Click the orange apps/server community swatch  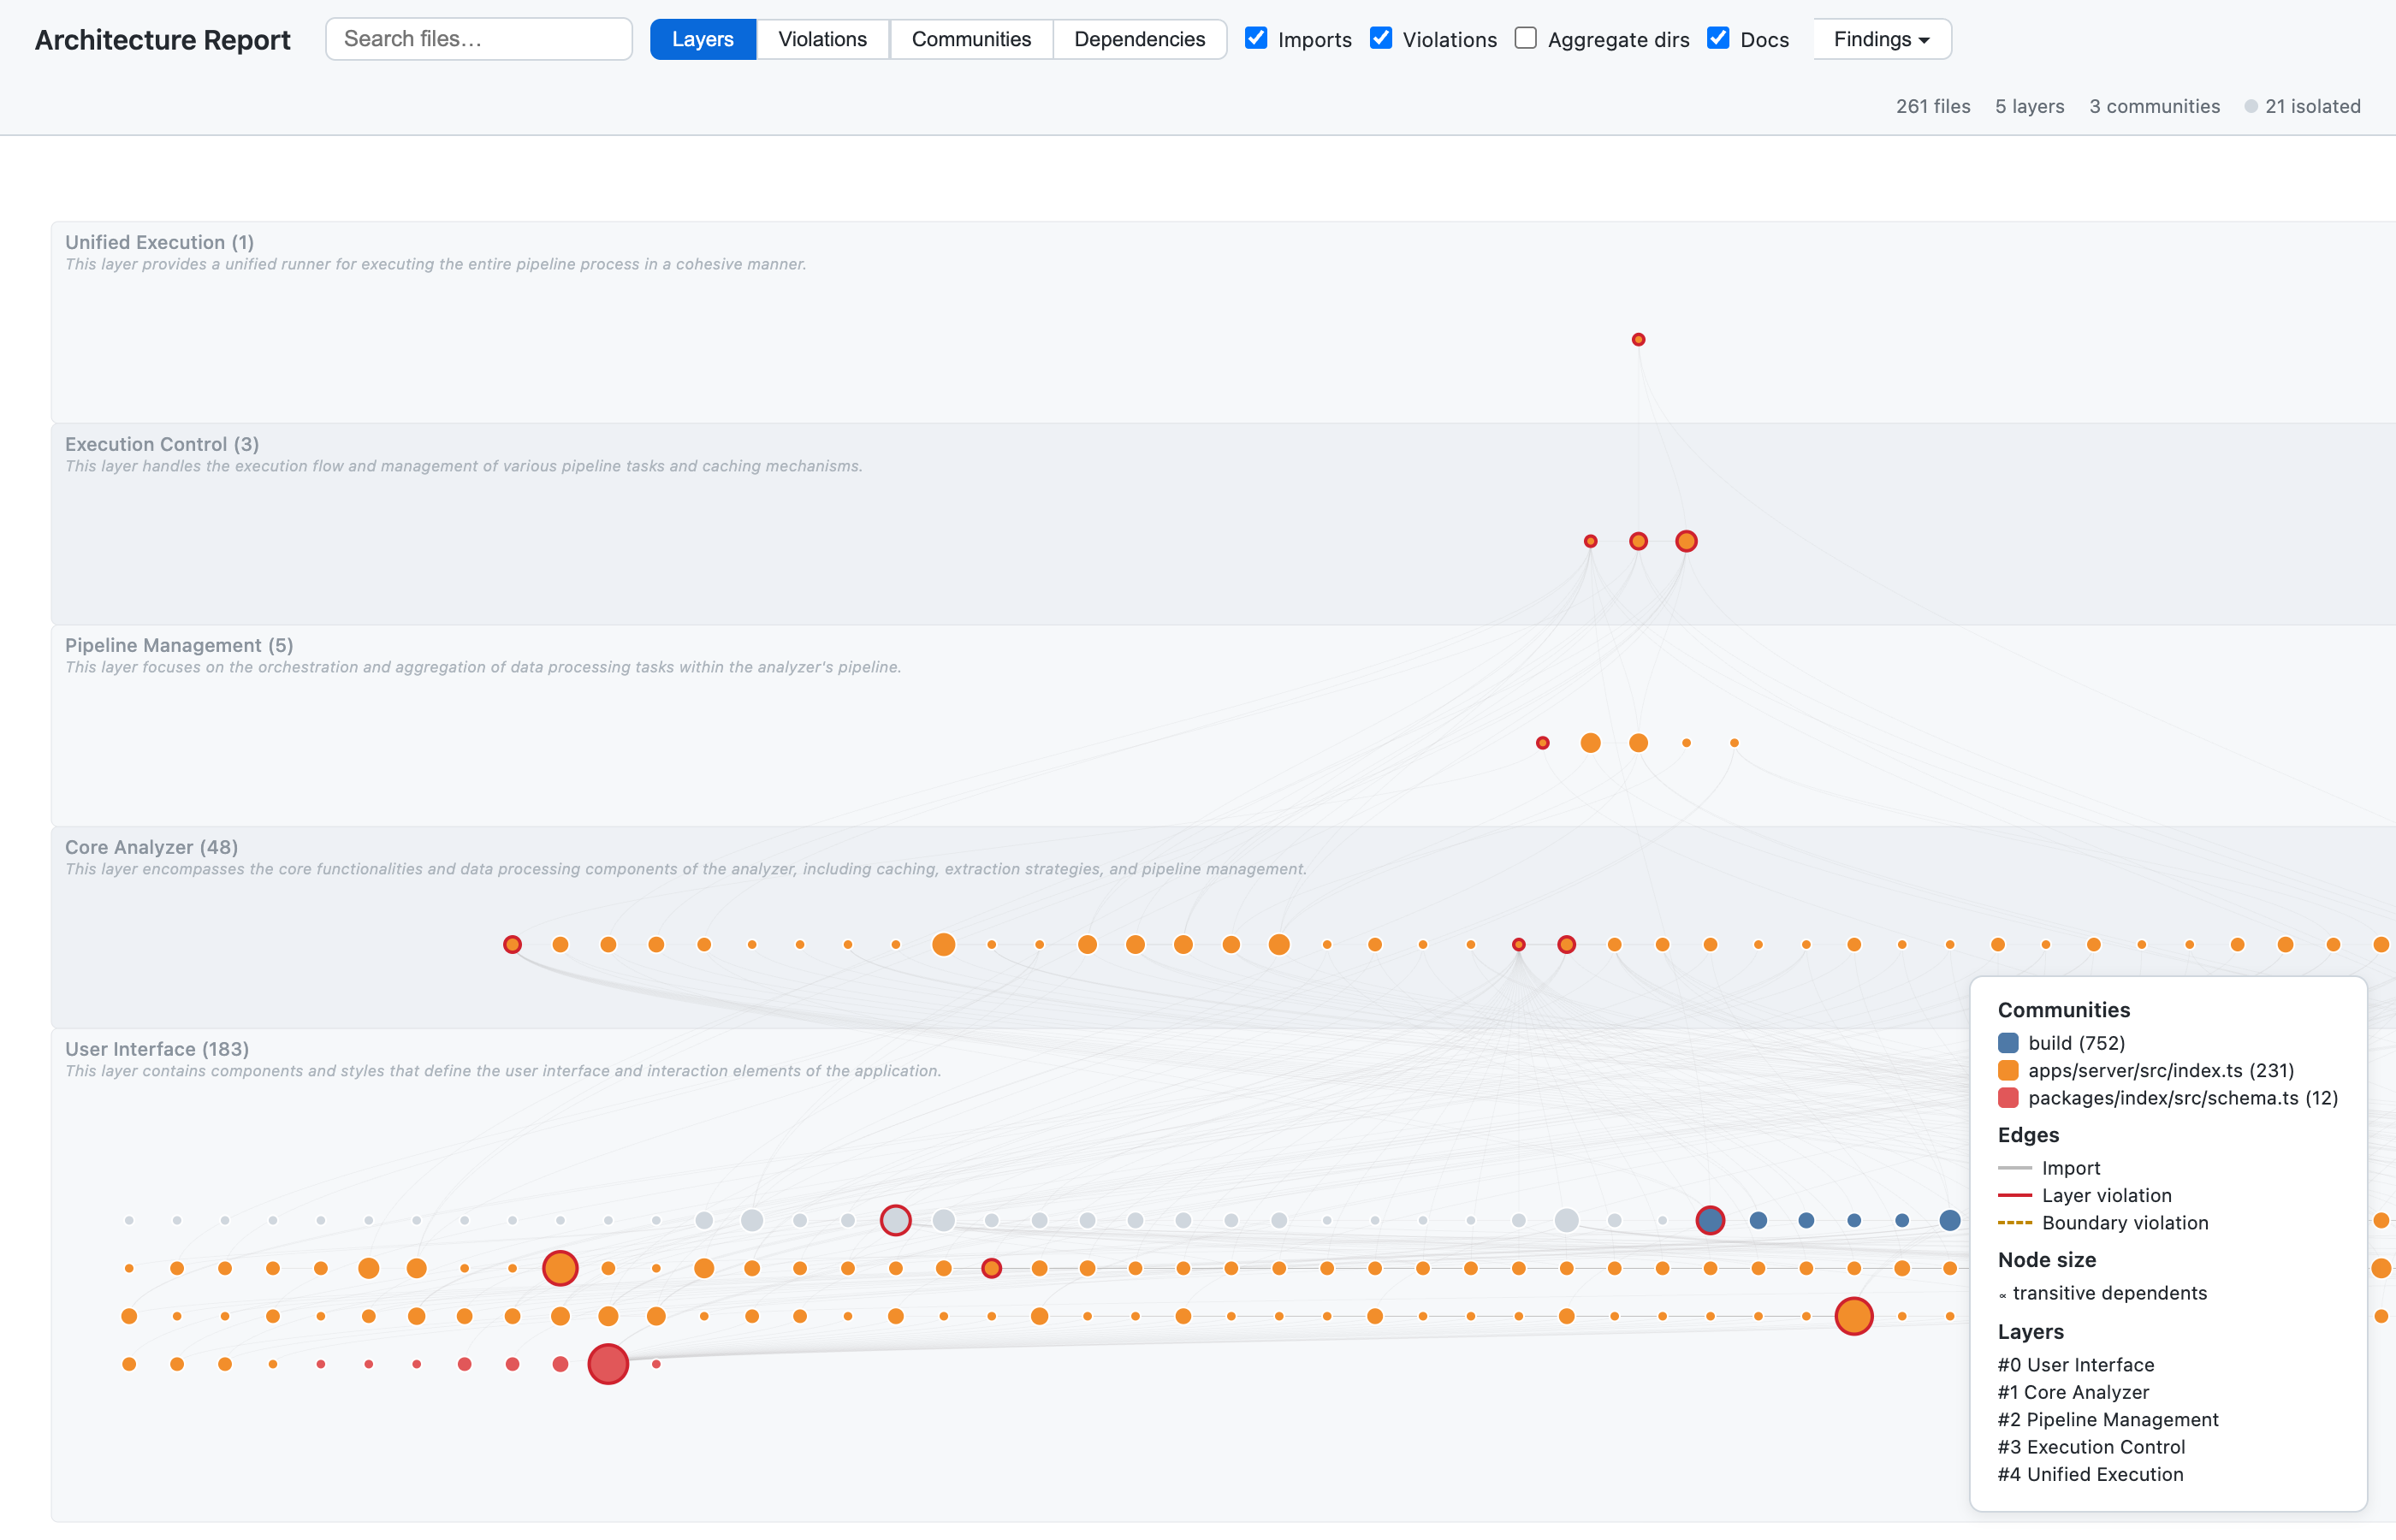2008,1070
